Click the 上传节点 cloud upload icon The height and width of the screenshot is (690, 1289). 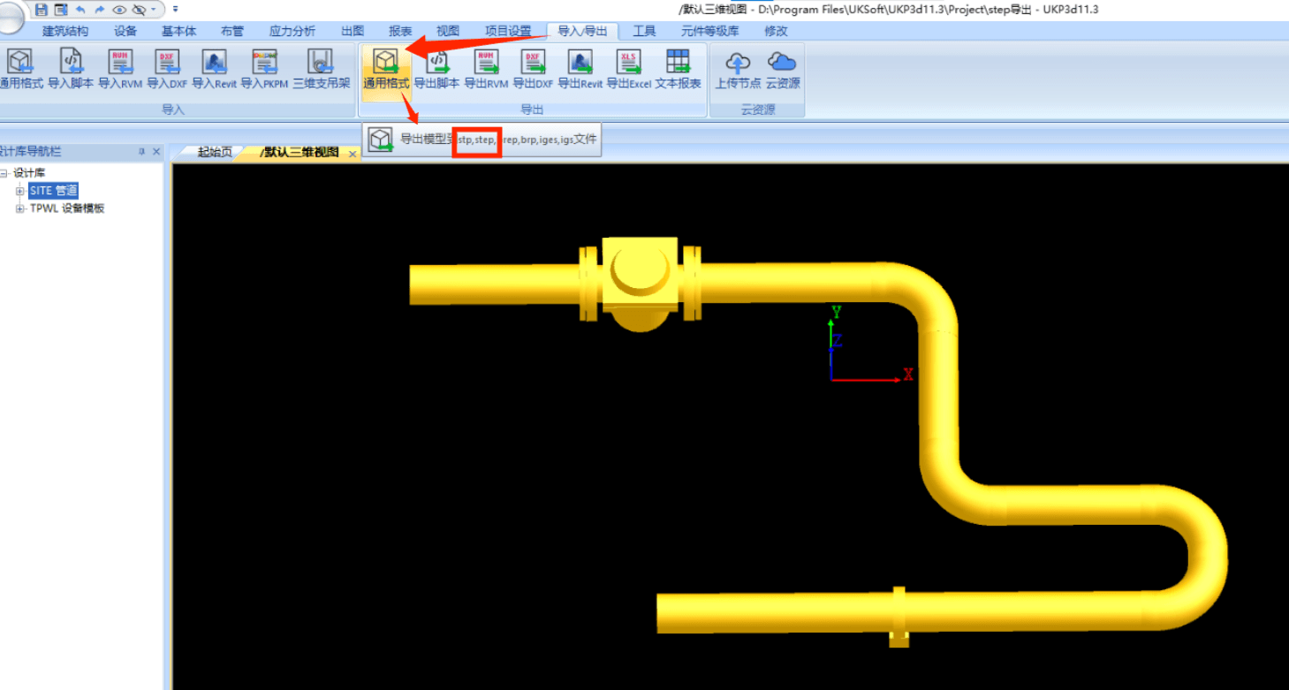pos(738,69)
